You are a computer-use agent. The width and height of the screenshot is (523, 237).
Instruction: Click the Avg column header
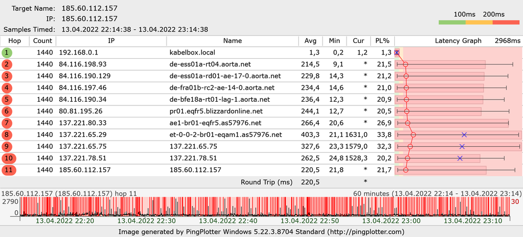pos(310,41)
